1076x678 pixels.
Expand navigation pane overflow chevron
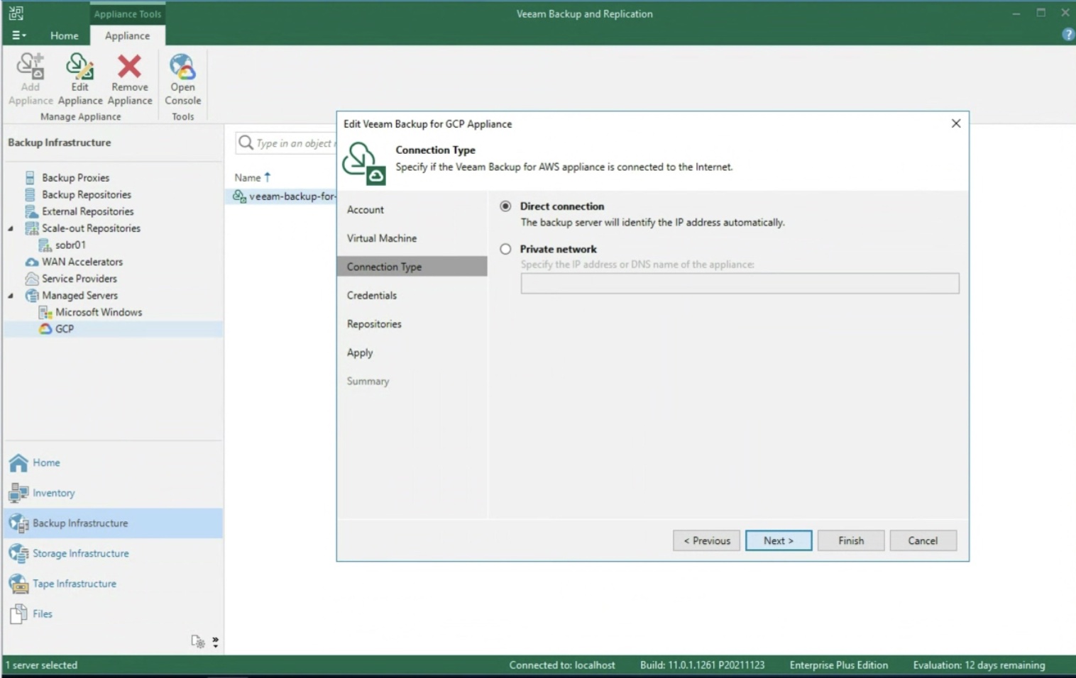pos(215,641)
